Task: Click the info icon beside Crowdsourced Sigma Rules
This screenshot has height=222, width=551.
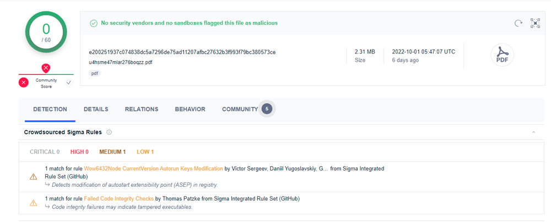Action: pyautogui.click(x=109, y=132)
